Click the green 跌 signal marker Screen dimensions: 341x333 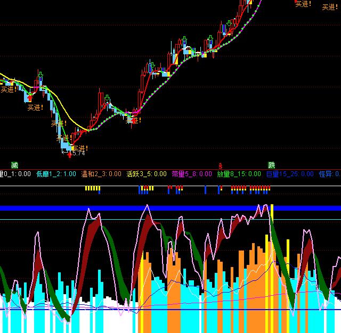tap(272, 165)
